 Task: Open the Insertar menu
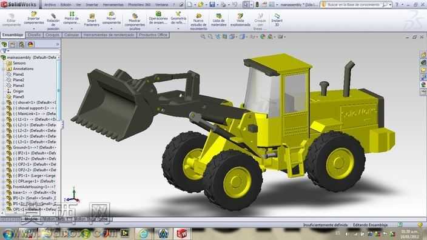(x=92, y=5)
